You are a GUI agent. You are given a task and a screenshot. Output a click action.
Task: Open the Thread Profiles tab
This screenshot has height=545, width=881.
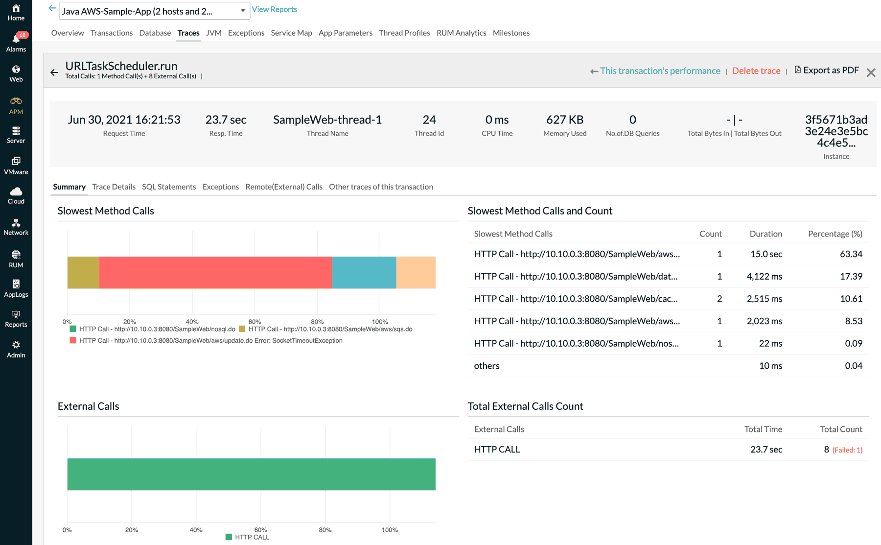coord(404,33)
